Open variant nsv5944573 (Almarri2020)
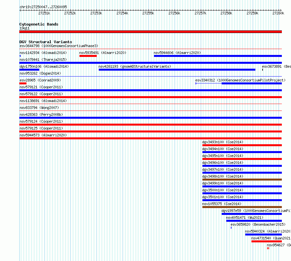291x261 pixels. (x=43, y=135)
